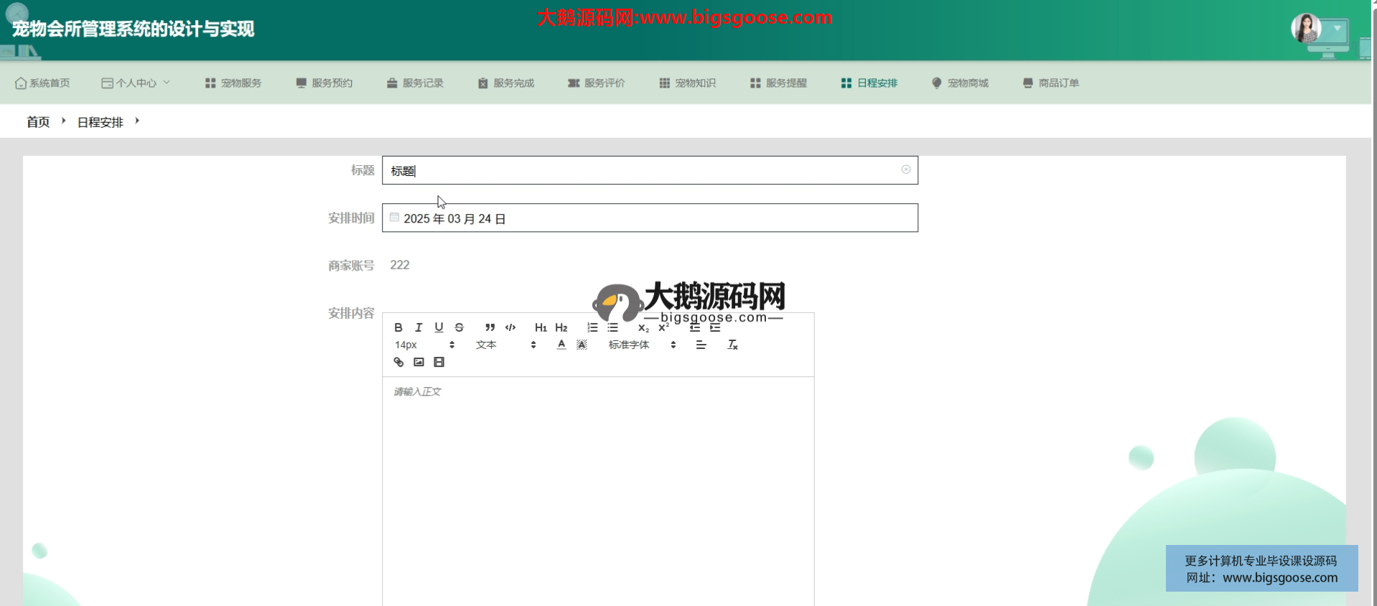Screen dimensions: 1377x606
Task: Insert a hyperlink with the link icon
Action: [x=398, y=363]
